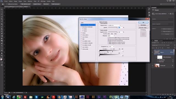Viewport: 176px width, 99px height.
Task: Check 'Fusionner les effets intérieurs en tant que groupe'
Action: tap(108, 38)
